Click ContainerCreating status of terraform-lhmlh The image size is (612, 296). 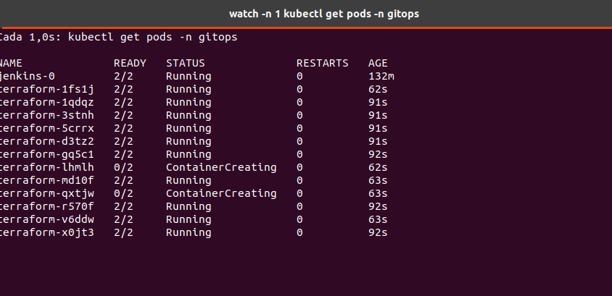point(221,167)
